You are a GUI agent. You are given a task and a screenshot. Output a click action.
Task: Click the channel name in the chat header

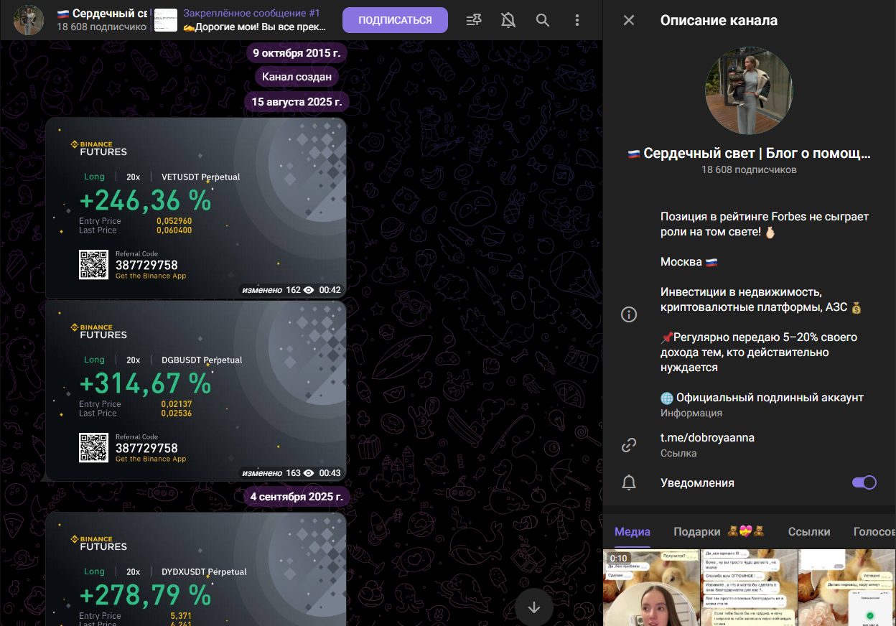pos(103,14)
